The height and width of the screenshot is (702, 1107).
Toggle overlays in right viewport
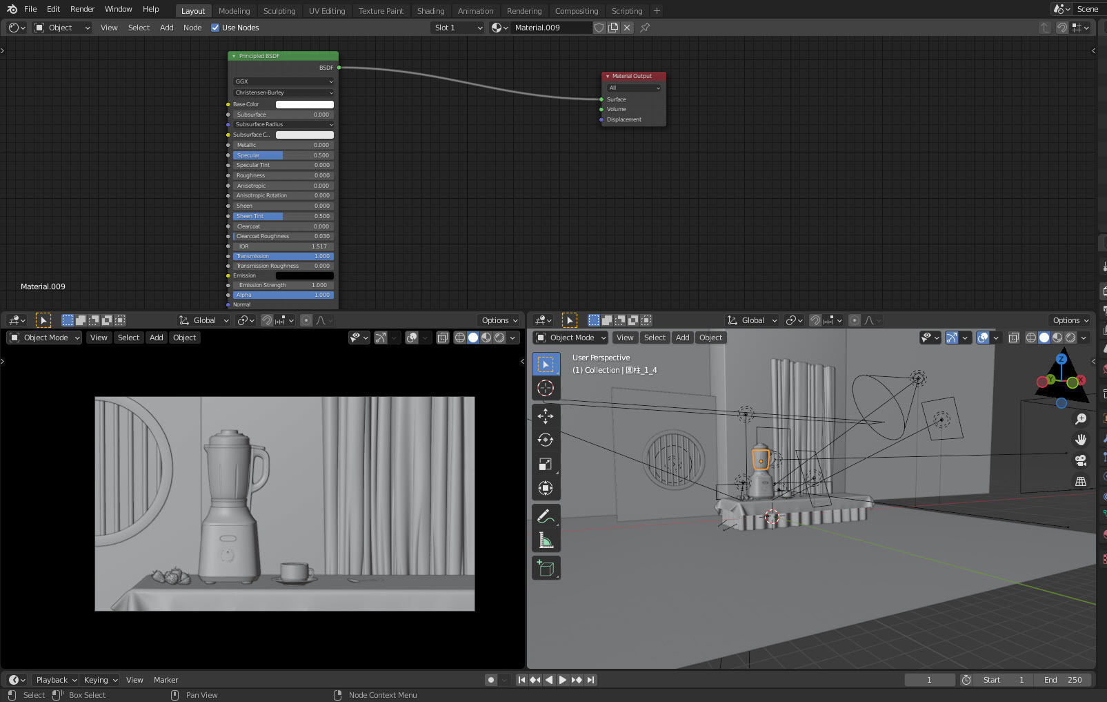pyautogui.click(x=983, y=338)
